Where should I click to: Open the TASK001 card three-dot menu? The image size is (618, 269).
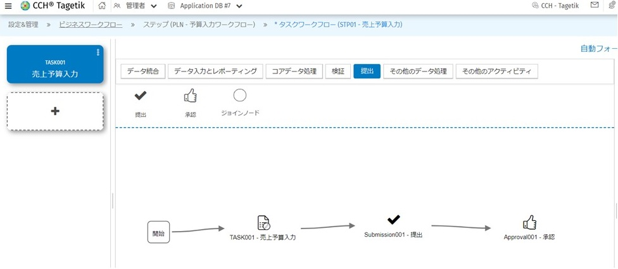point(98,53)
